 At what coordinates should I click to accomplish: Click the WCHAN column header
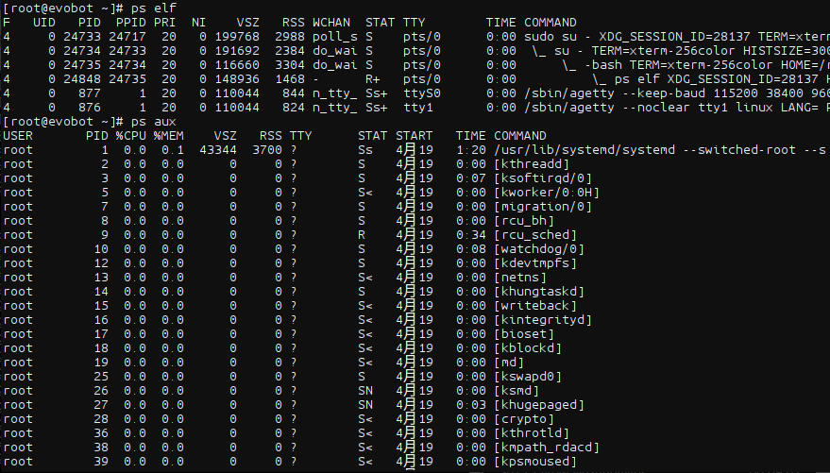(331, 23)
